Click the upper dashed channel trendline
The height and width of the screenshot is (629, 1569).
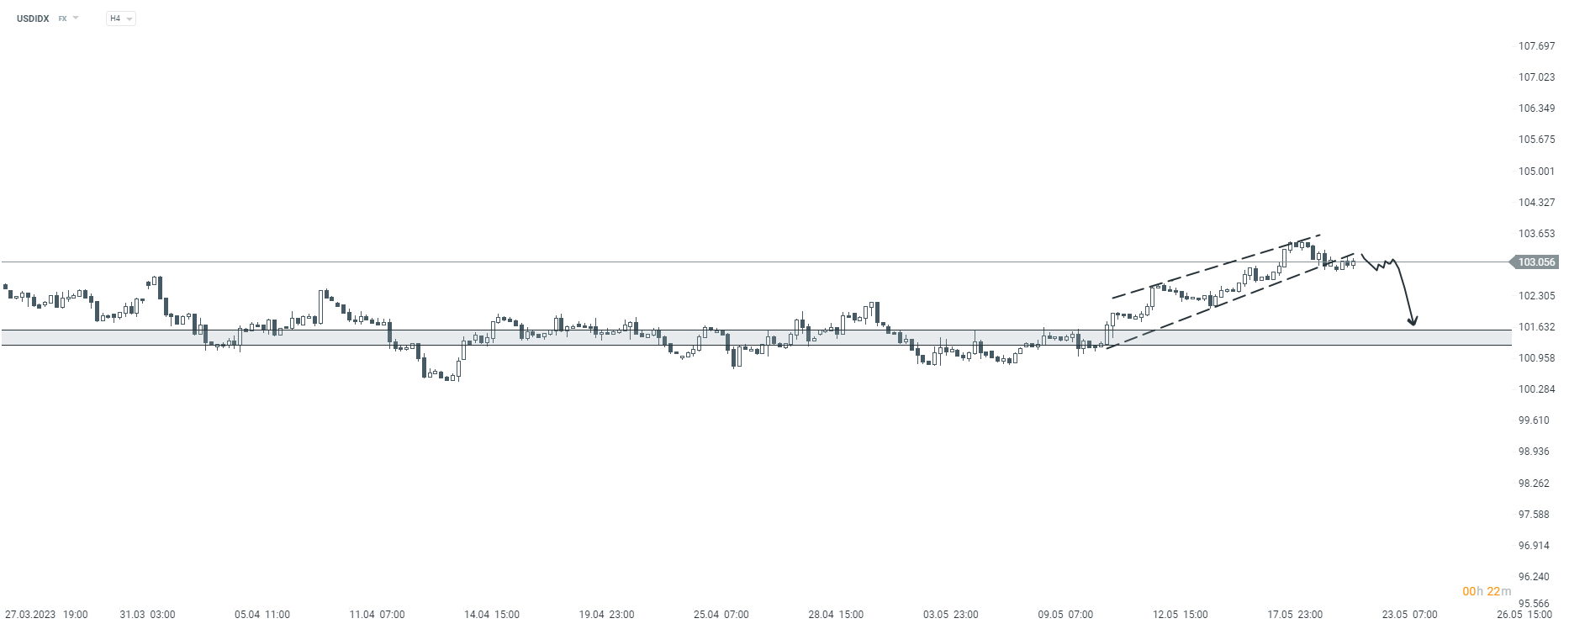1216,266
